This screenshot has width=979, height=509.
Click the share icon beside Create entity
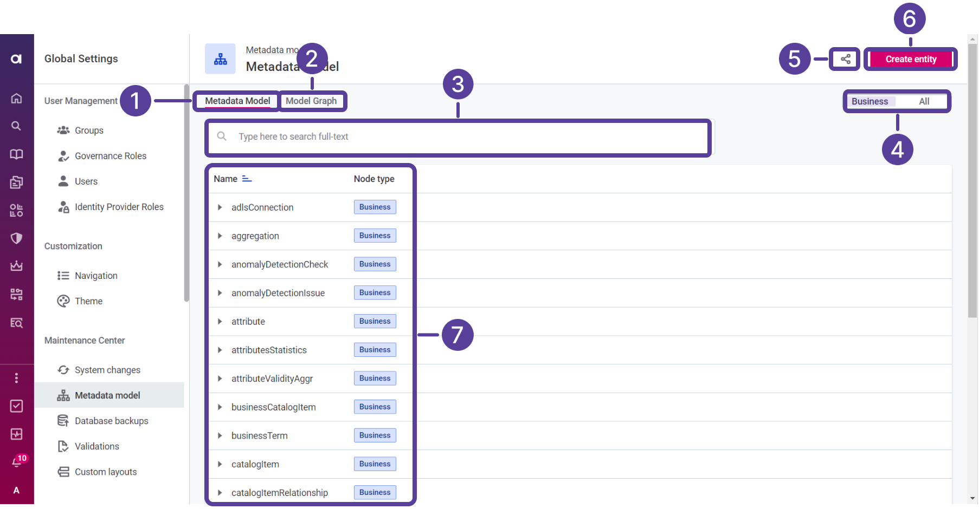pos(844,59)
